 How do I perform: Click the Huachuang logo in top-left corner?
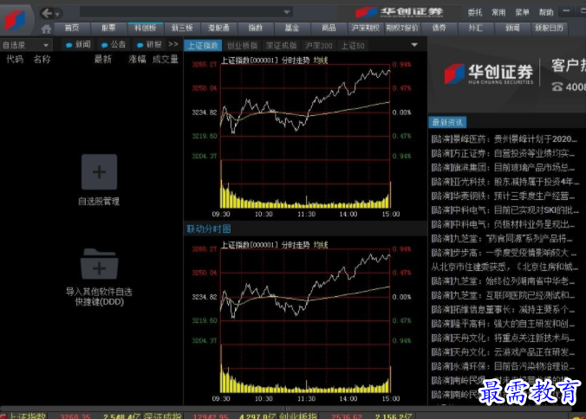point(16,19)
